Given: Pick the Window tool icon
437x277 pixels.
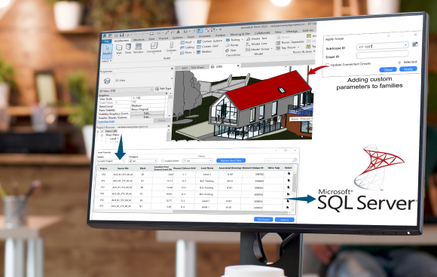Looking at the screenshot, I should coord(138,48).
